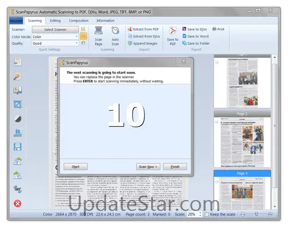Click the Scale value field showing 20%
Image resolution: width=288 pixels, height=228 pixels.
pyautogui.click(x=193, y=214)
